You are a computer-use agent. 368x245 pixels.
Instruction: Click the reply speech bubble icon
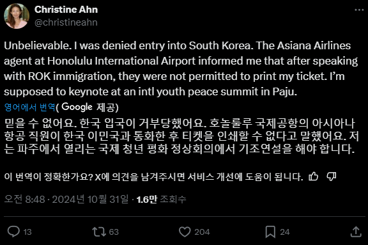click(13, 232)
